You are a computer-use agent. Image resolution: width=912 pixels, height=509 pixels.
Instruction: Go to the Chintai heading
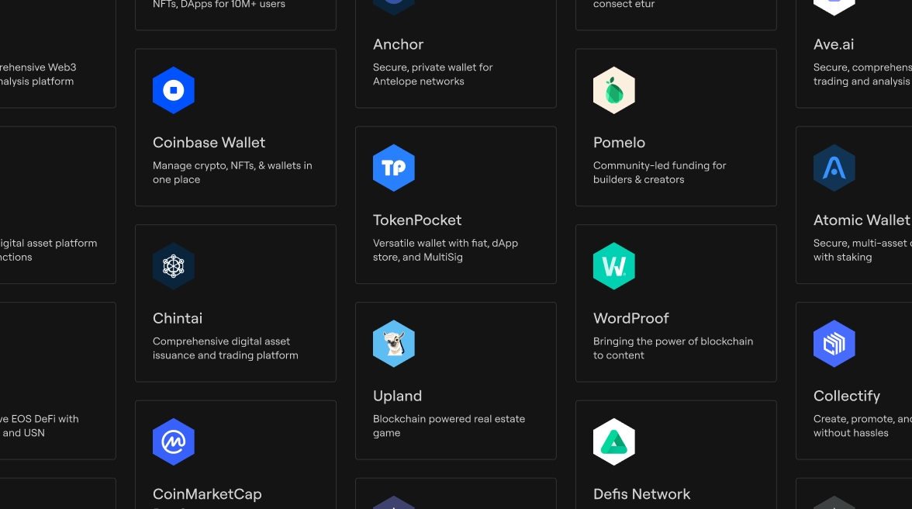(x=178, y=318)
